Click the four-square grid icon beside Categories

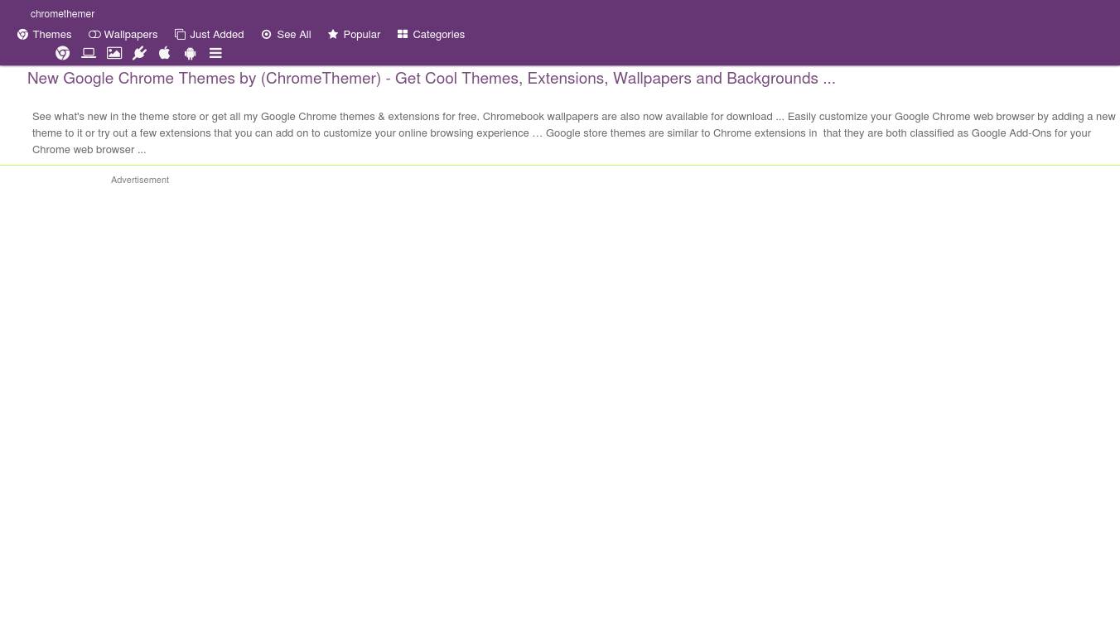[x=403, y=35]
